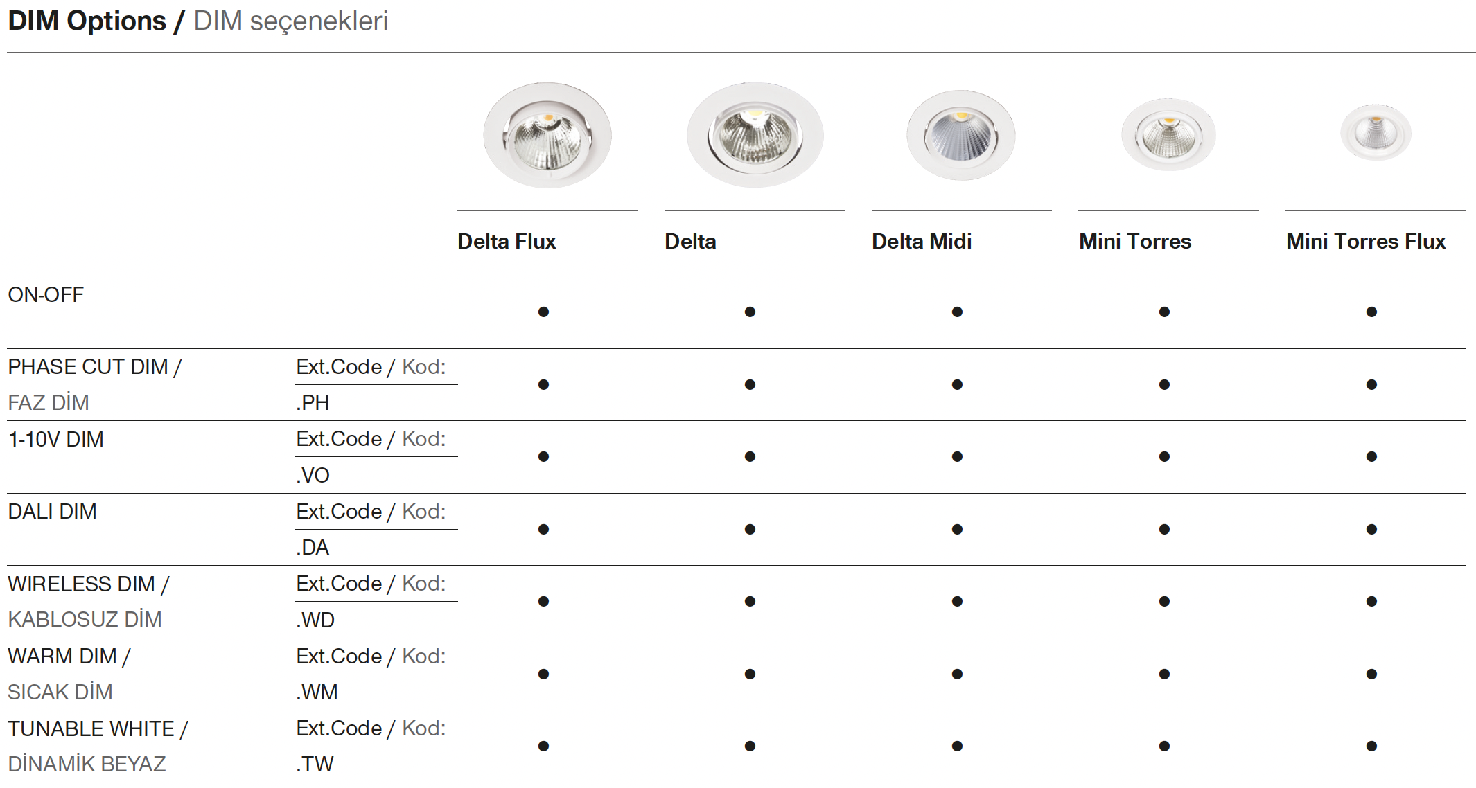Click the DIM Options title
The image size is (1476, 788).
pos(87,21)
